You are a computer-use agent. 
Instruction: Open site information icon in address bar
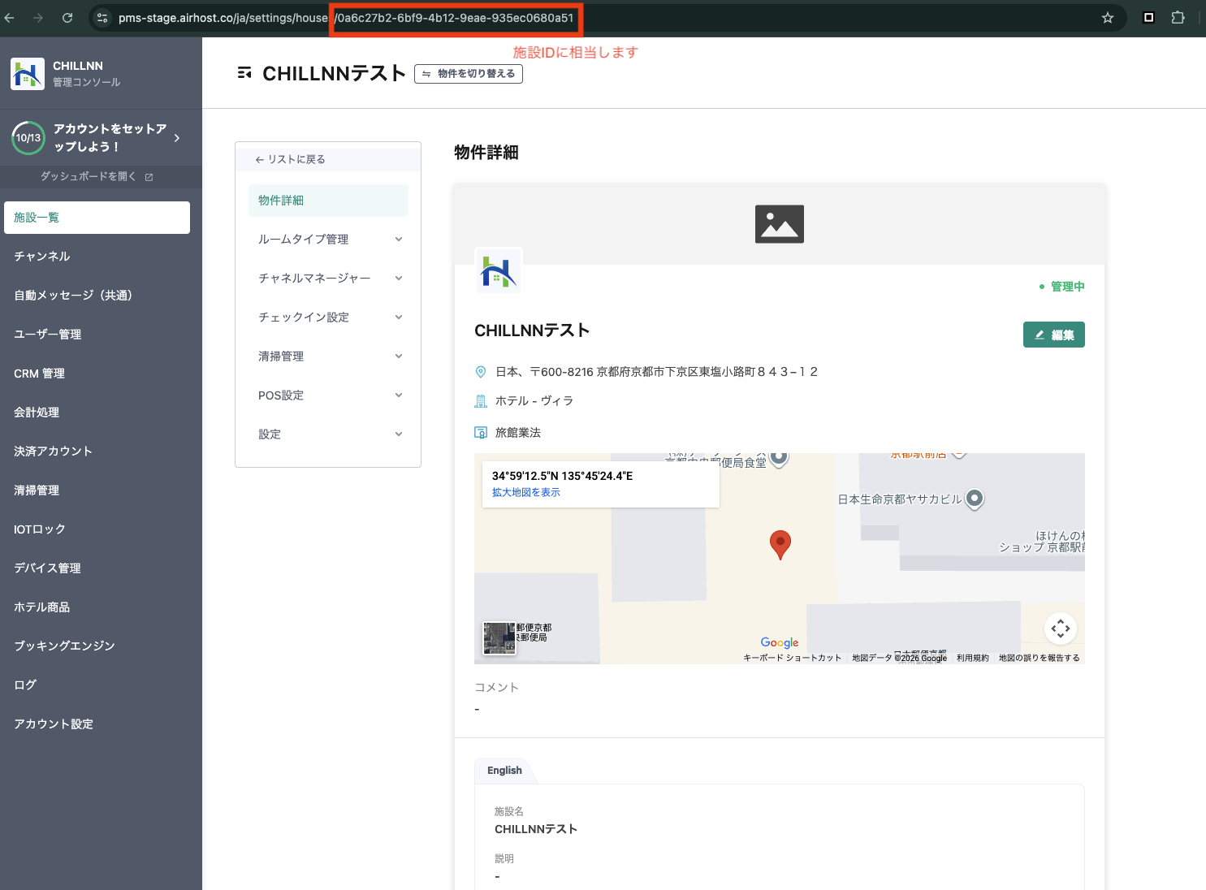(102, 17)
